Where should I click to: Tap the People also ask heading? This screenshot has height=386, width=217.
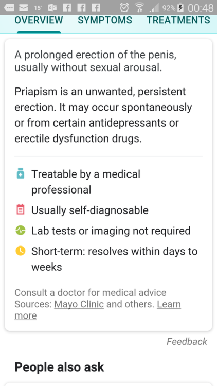point(59,367)
